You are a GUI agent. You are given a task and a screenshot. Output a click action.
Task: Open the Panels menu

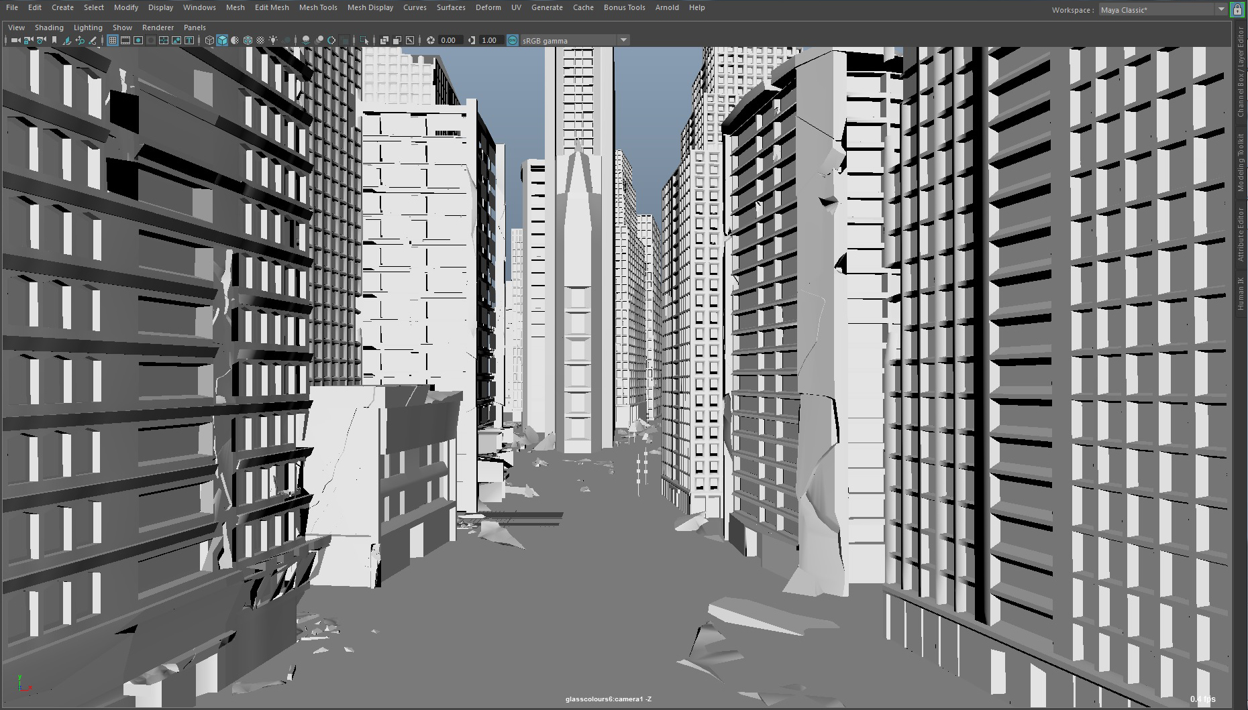click(195, 27)
